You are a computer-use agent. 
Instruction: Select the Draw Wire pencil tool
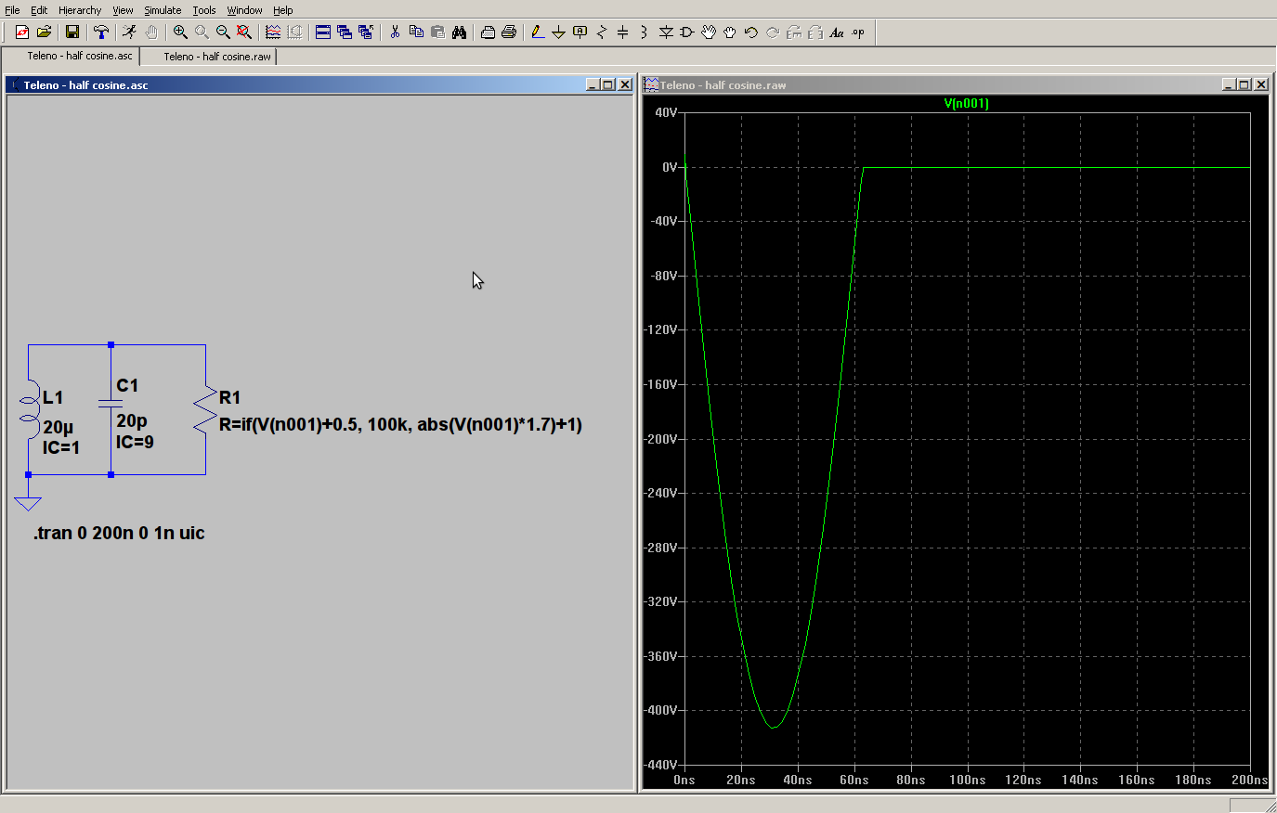[537, 32]
